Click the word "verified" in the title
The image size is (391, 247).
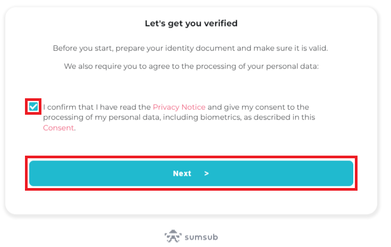coord(220,23)
